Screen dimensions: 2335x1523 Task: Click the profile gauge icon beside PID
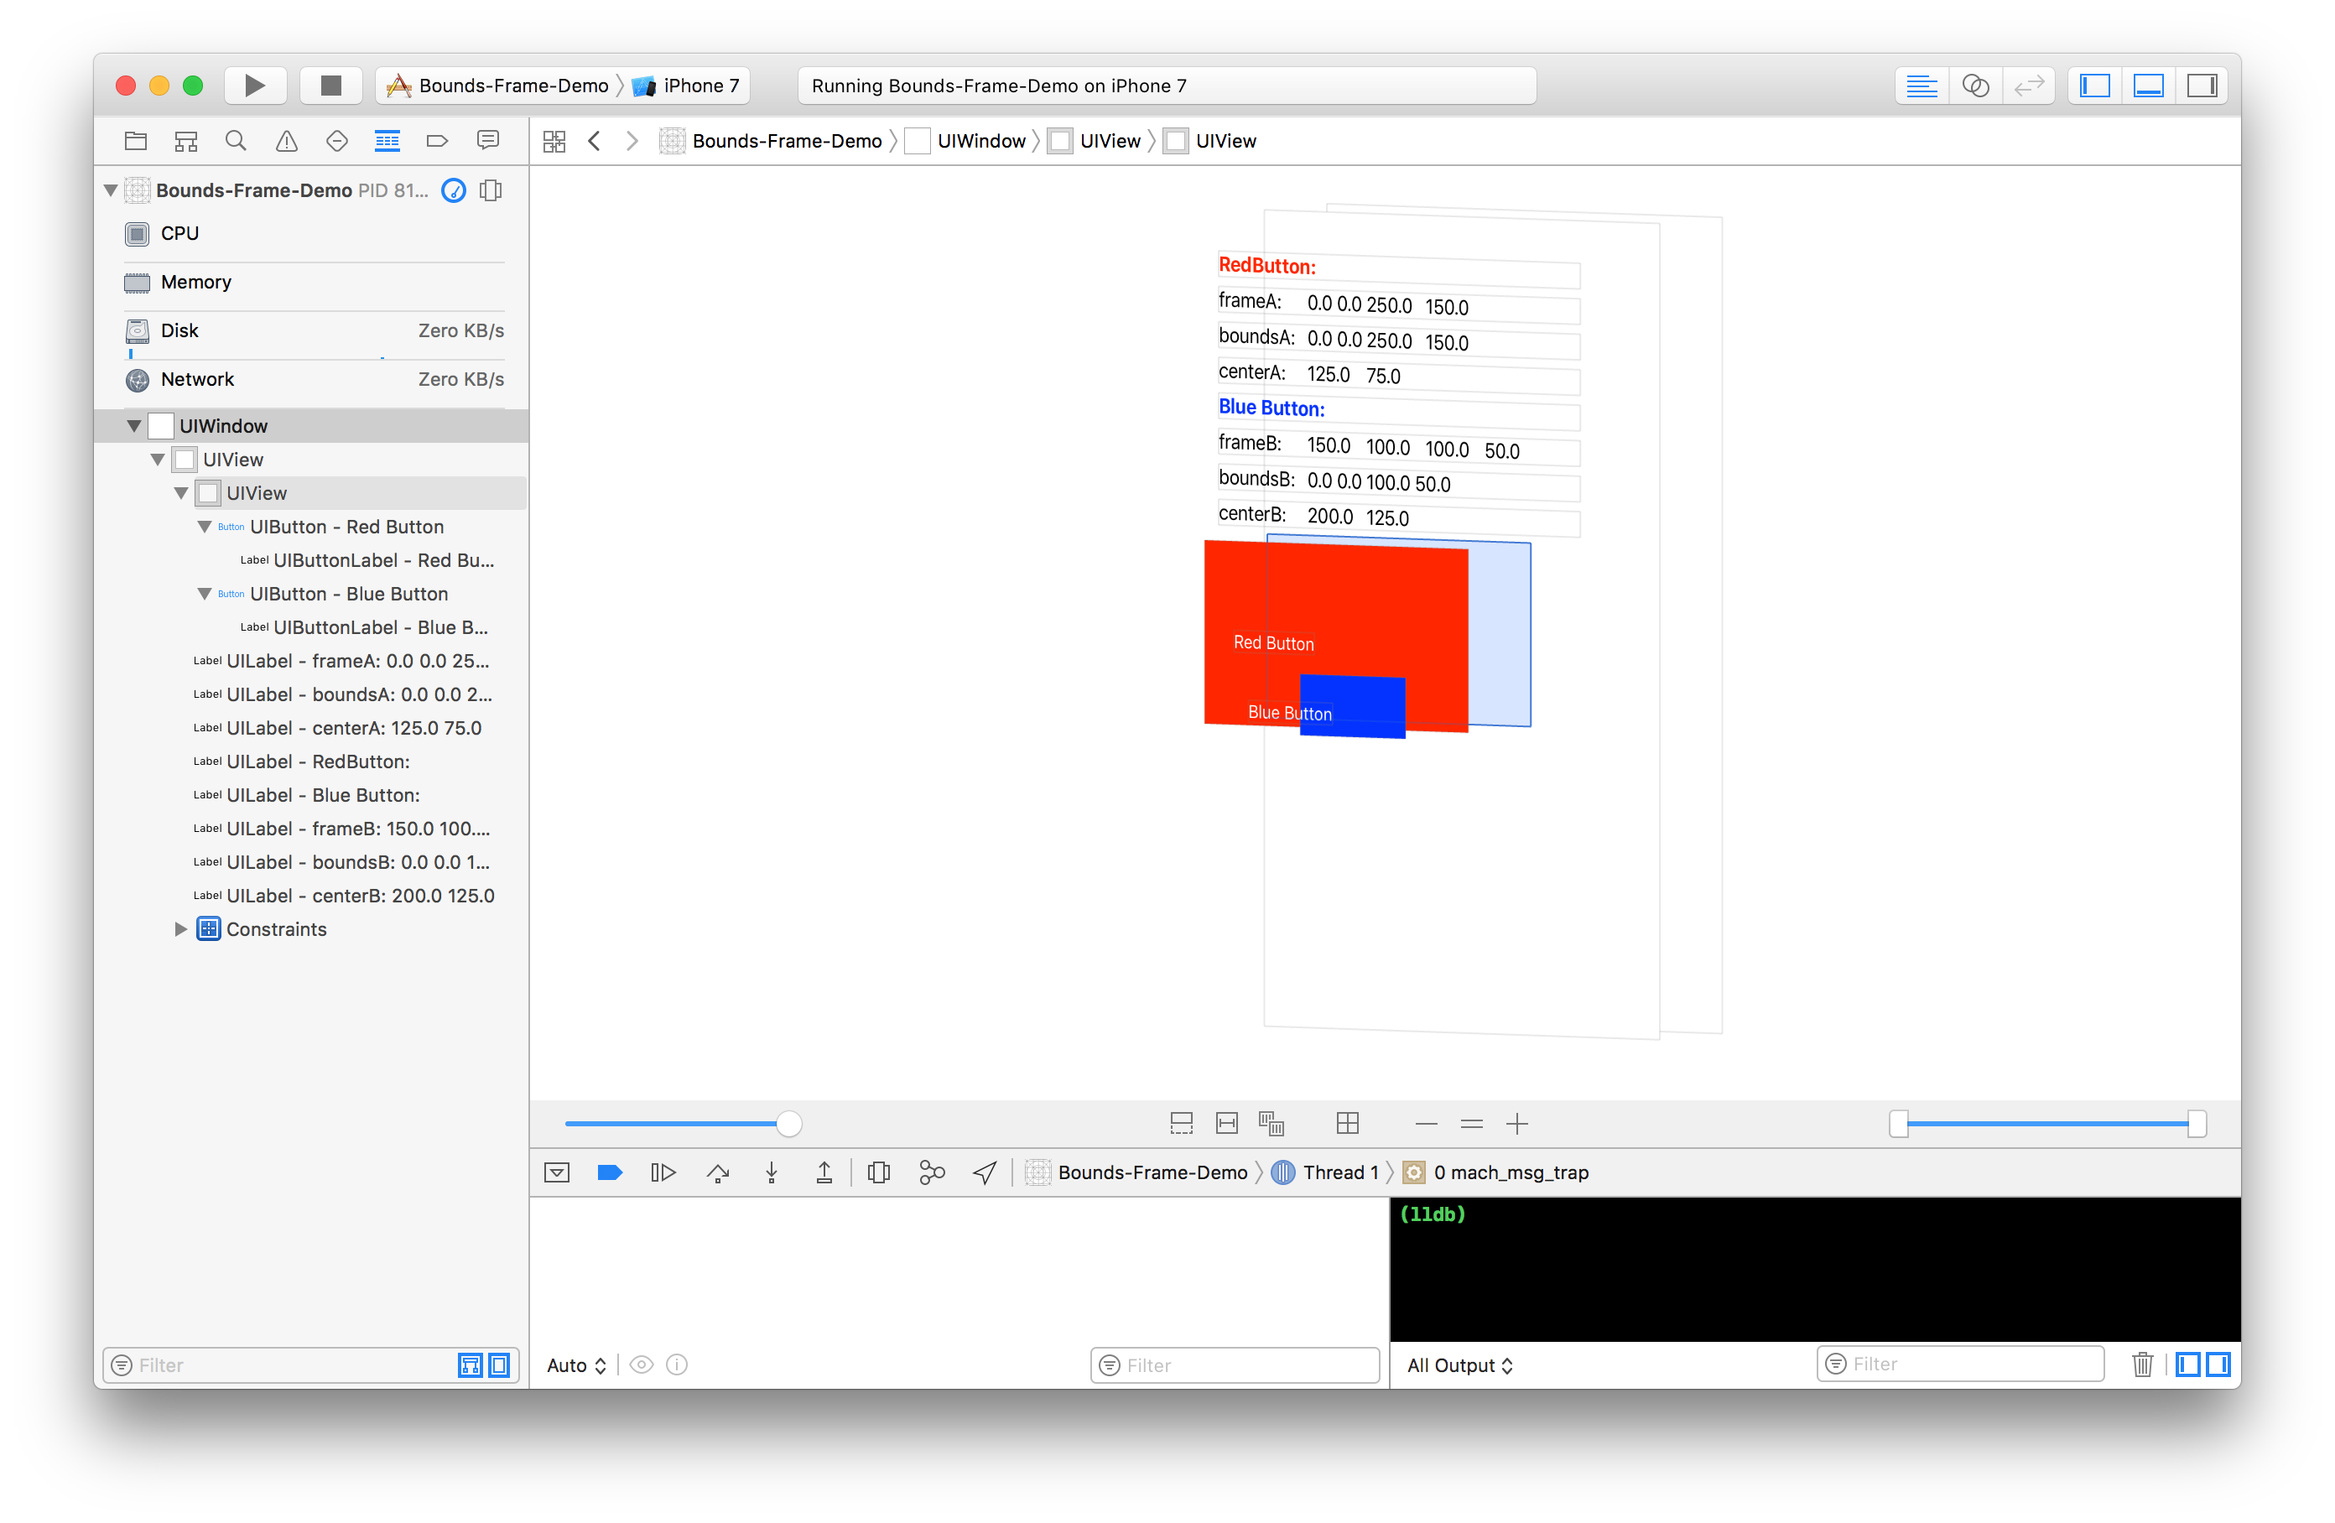coord(453,190)
